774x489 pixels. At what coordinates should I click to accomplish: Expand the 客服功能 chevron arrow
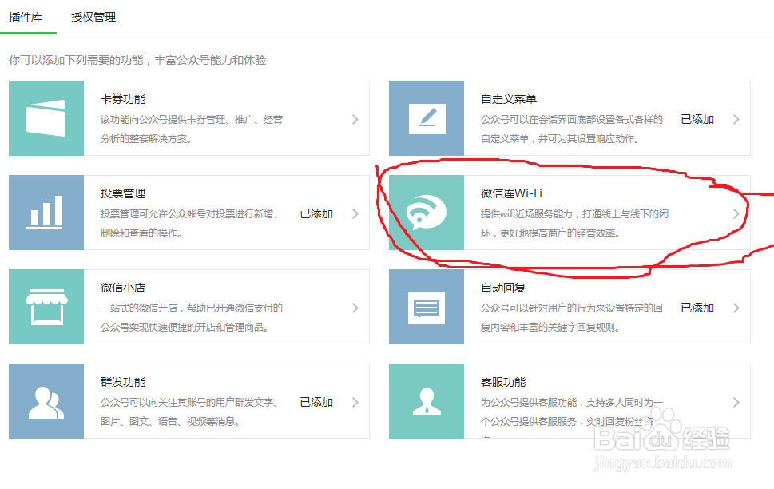736,402
